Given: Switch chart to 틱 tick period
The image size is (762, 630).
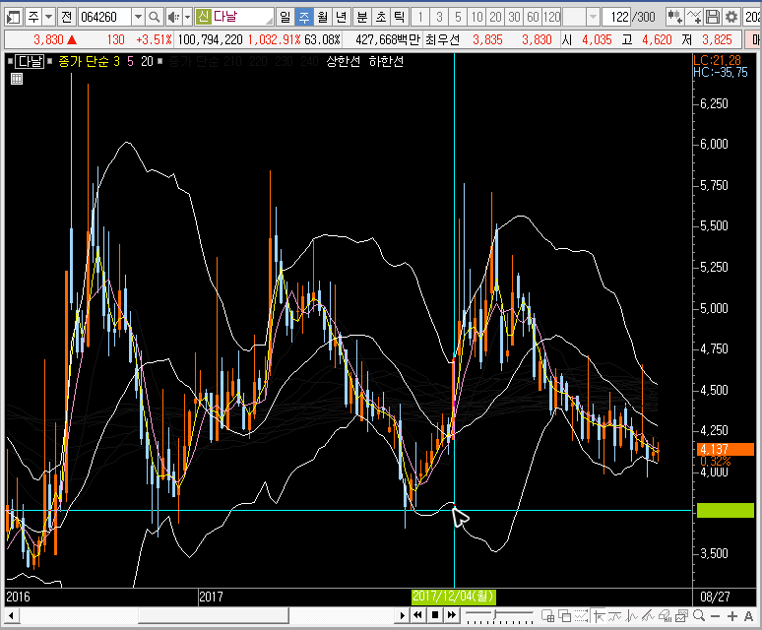Looking at the screenshot, I should point(399,18).
